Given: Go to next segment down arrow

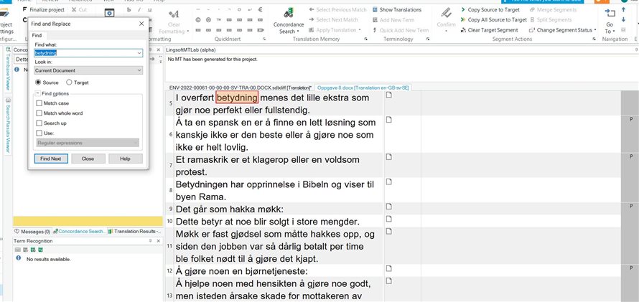Looking at the screenshot, I should pyautogui.click(x=623, y=19).
